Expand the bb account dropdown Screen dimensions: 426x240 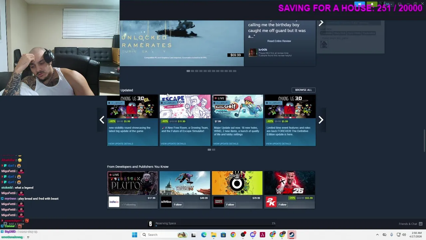(389, 4)
